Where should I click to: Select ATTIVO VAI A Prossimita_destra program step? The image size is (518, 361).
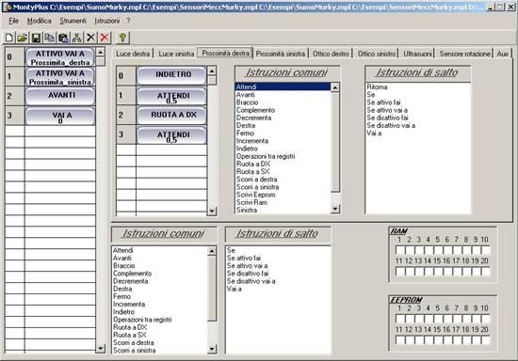[60, 57]
